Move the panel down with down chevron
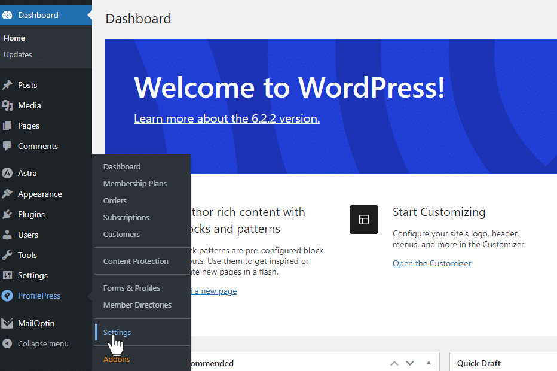557x371 pixels. [410, 363]
